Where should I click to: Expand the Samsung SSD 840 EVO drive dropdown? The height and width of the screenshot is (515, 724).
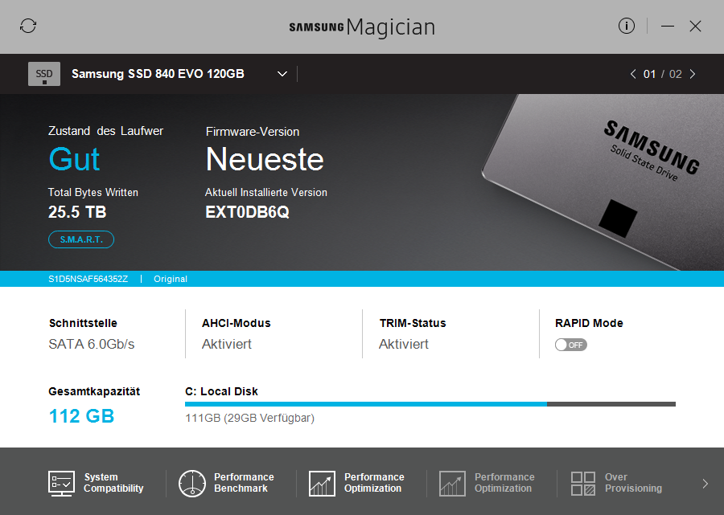tap(282, 74)
